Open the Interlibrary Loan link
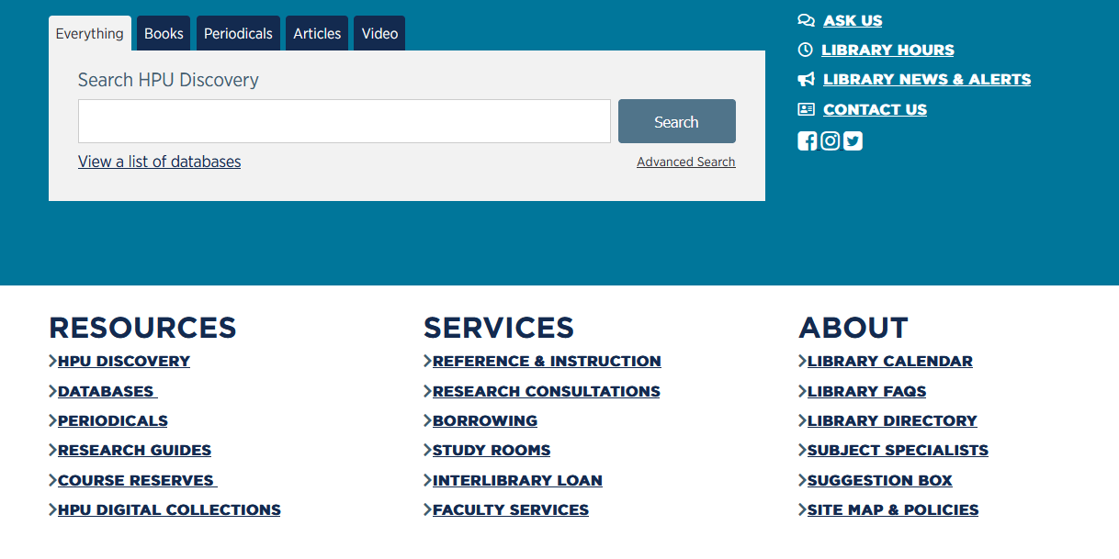The width and height of the screenshot is (1119, 559). pos(517,480)
